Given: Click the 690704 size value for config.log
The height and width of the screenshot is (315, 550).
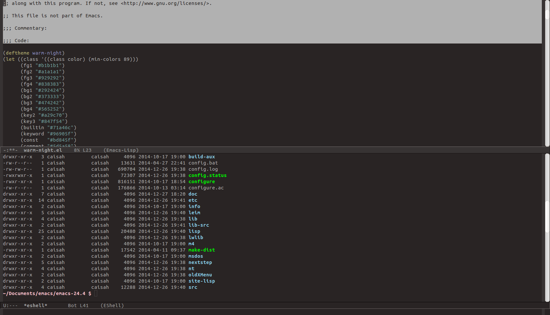Looking at the screenshot, I should point(127,169).
